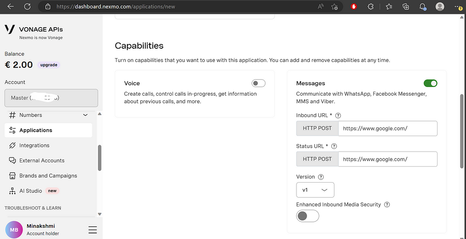
Task: Add page to favorites star icon
Action: pos(334,6)
